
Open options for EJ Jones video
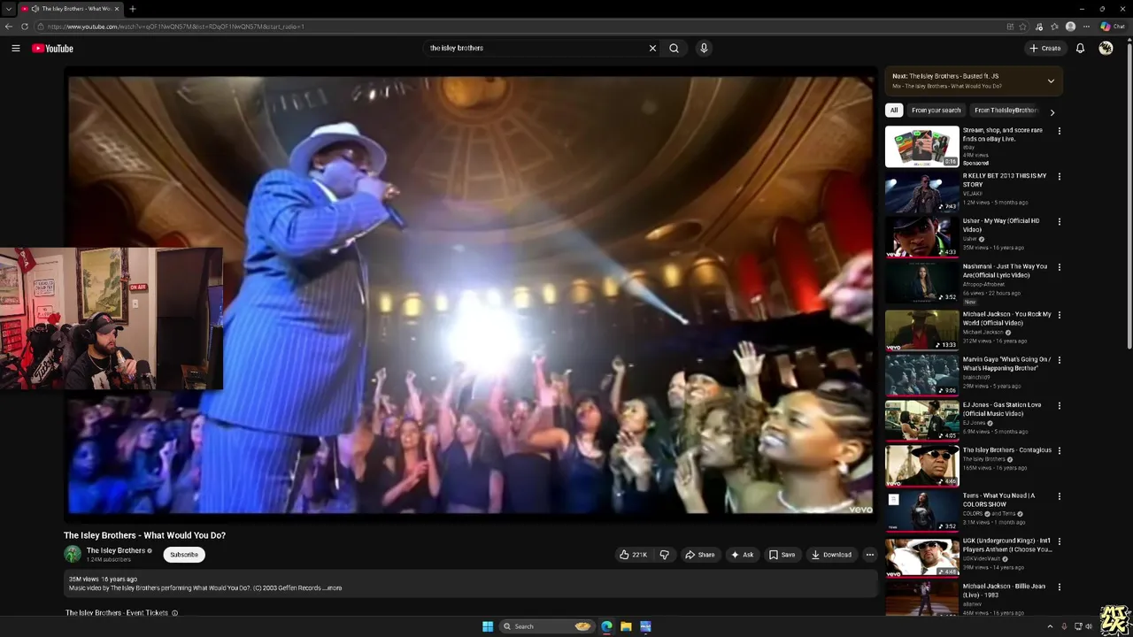point(1060,405)
